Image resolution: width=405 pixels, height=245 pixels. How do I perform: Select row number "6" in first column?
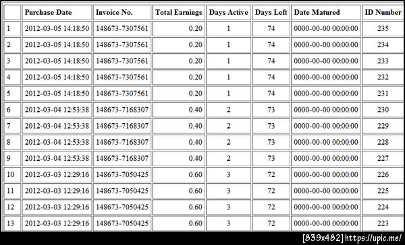12,110
